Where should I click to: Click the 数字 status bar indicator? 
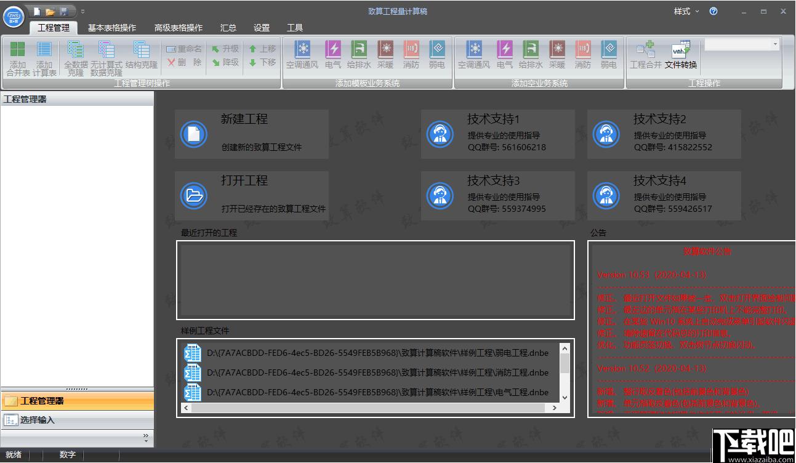coord(68,455)
